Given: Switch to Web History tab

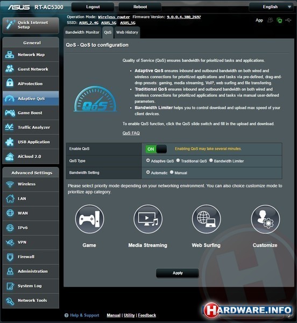Looking at the screenshot, I should click(127, 32).
